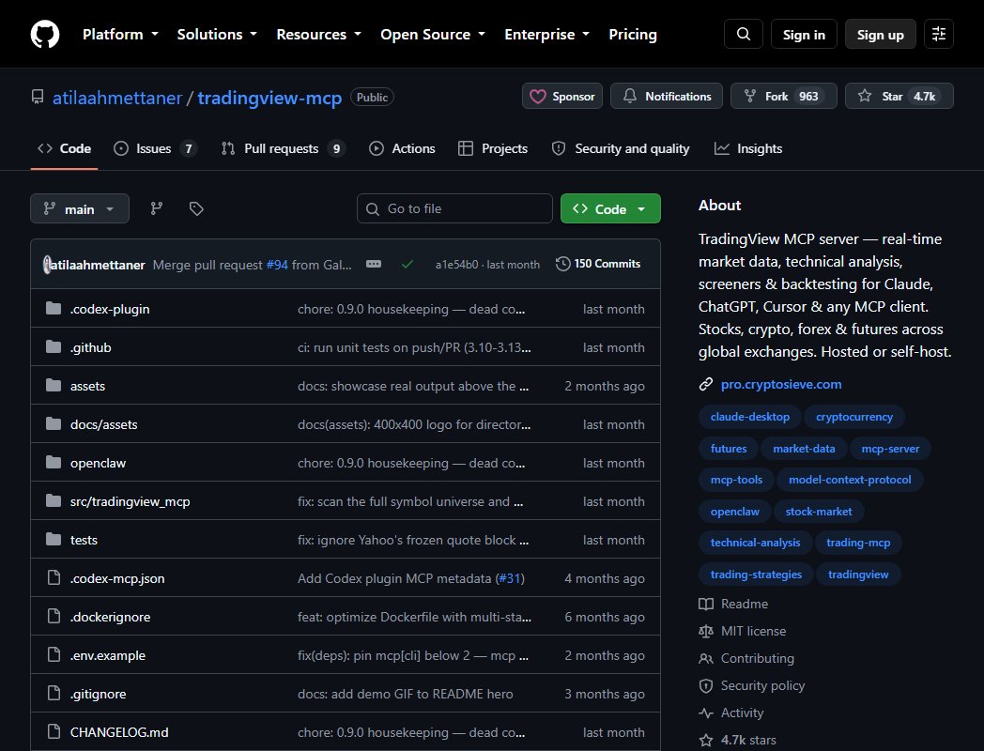The height and width of the screenshot is (751, 984).
Task: Select the model-context-protocol topic tag
Action: (850, 480)
